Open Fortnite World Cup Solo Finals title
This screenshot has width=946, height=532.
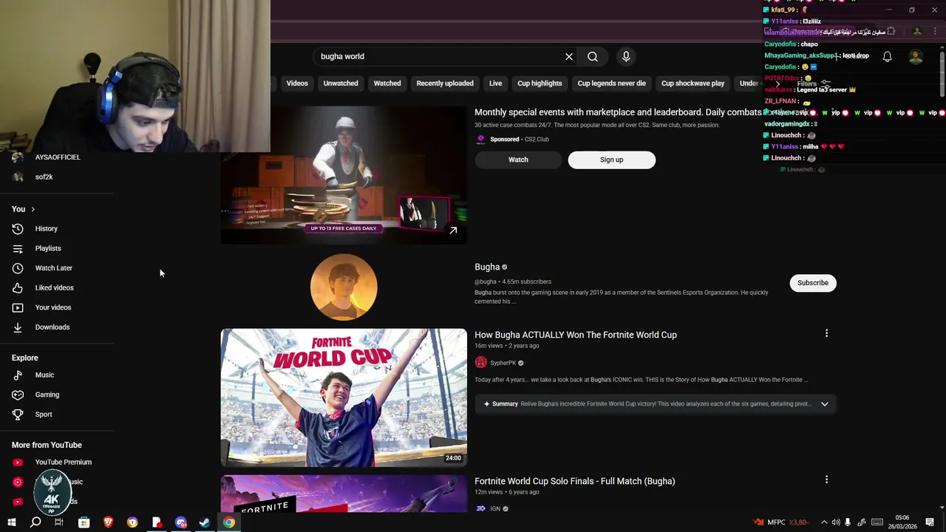pos(575,481)
